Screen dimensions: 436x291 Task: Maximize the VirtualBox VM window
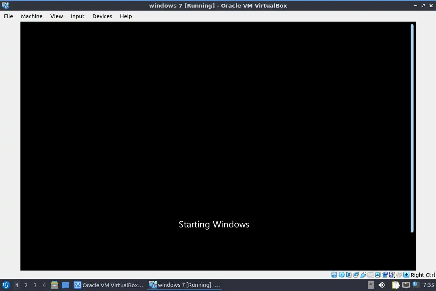pos(423,6)
